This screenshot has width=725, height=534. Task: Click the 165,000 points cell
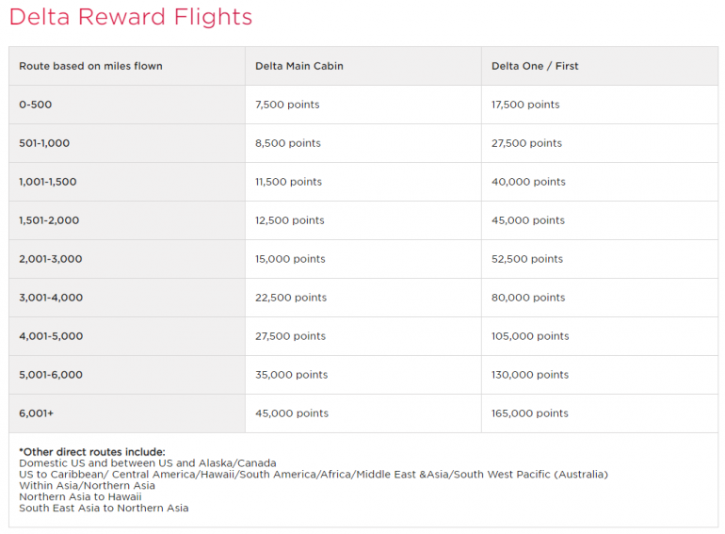point(530,413)
